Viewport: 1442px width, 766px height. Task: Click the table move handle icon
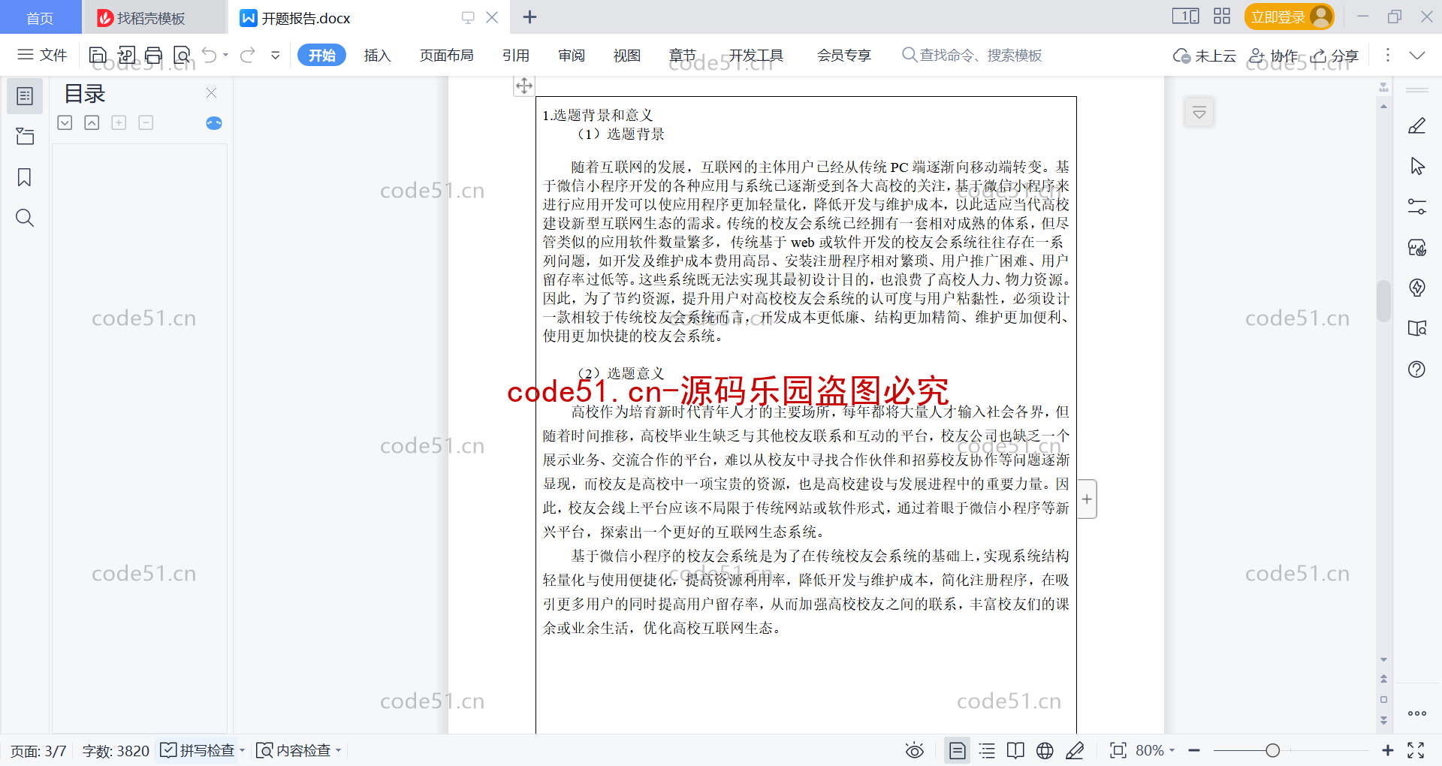point(524,86)
